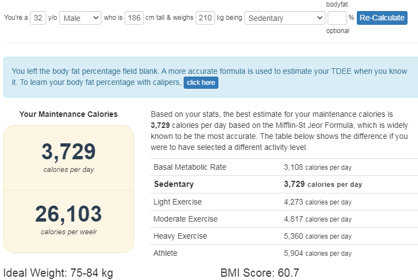Image resolution: width=418 pixels, height=280 pixels.
Task: Click the 26,103 calories per week card
Action: [68, 222]
